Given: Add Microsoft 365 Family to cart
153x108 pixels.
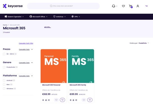Looking at the screenshot, I should coord(90,100).
